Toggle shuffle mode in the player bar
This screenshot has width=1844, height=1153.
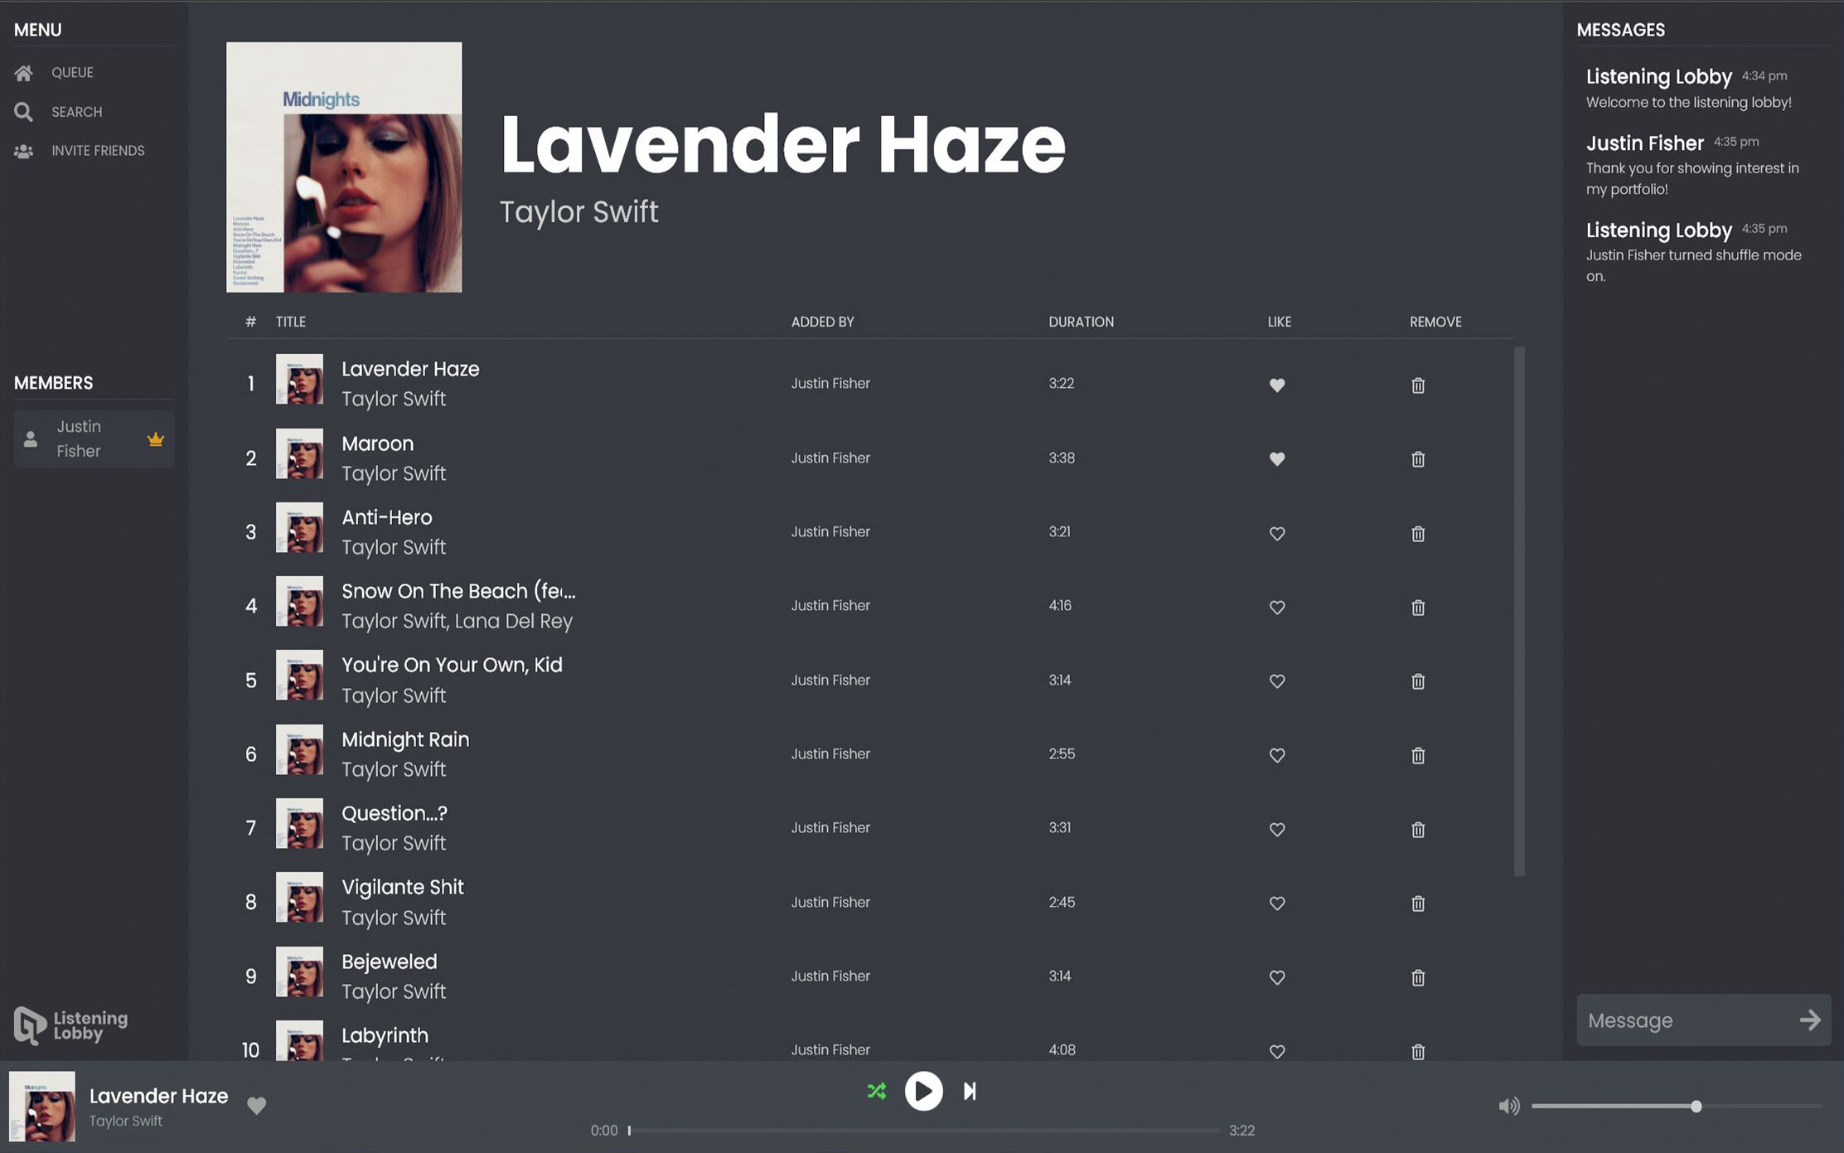click(x=876, y=1091)
